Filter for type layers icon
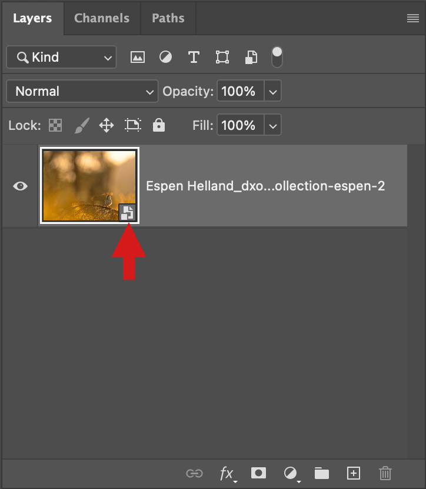Screen dimensions: 426x489 [194, 58]
